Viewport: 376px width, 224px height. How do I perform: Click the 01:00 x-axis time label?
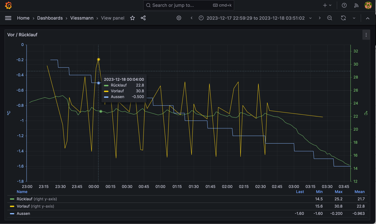[x=160, y=186]
